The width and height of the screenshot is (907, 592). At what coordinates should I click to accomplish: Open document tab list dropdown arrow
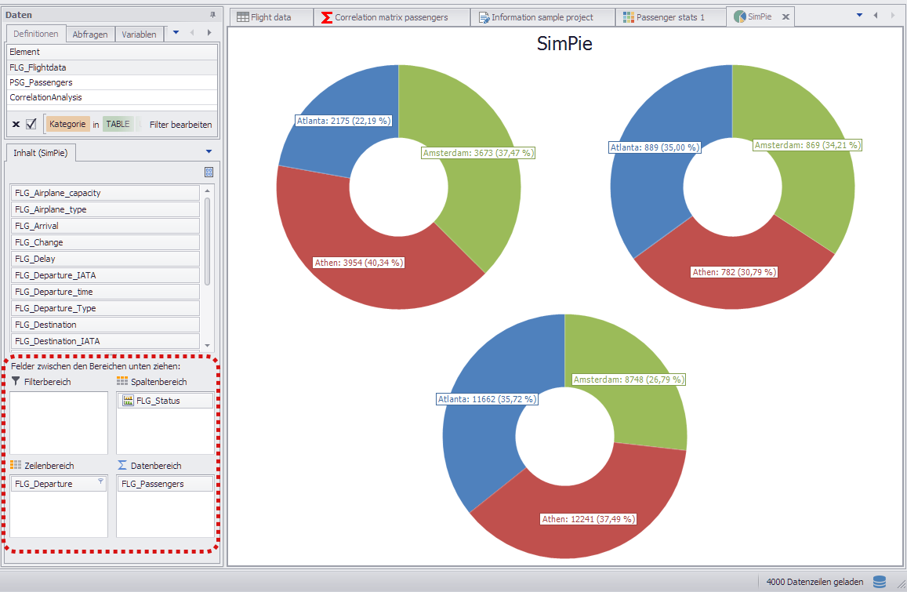(859, 16)
